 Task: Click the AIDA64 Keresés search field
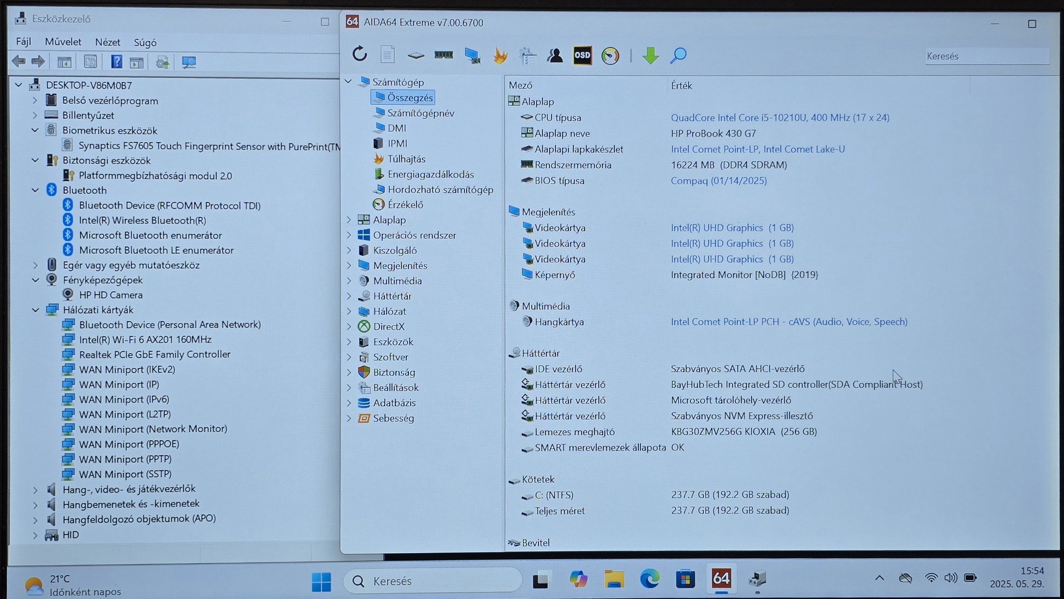(x=986, y=56)
